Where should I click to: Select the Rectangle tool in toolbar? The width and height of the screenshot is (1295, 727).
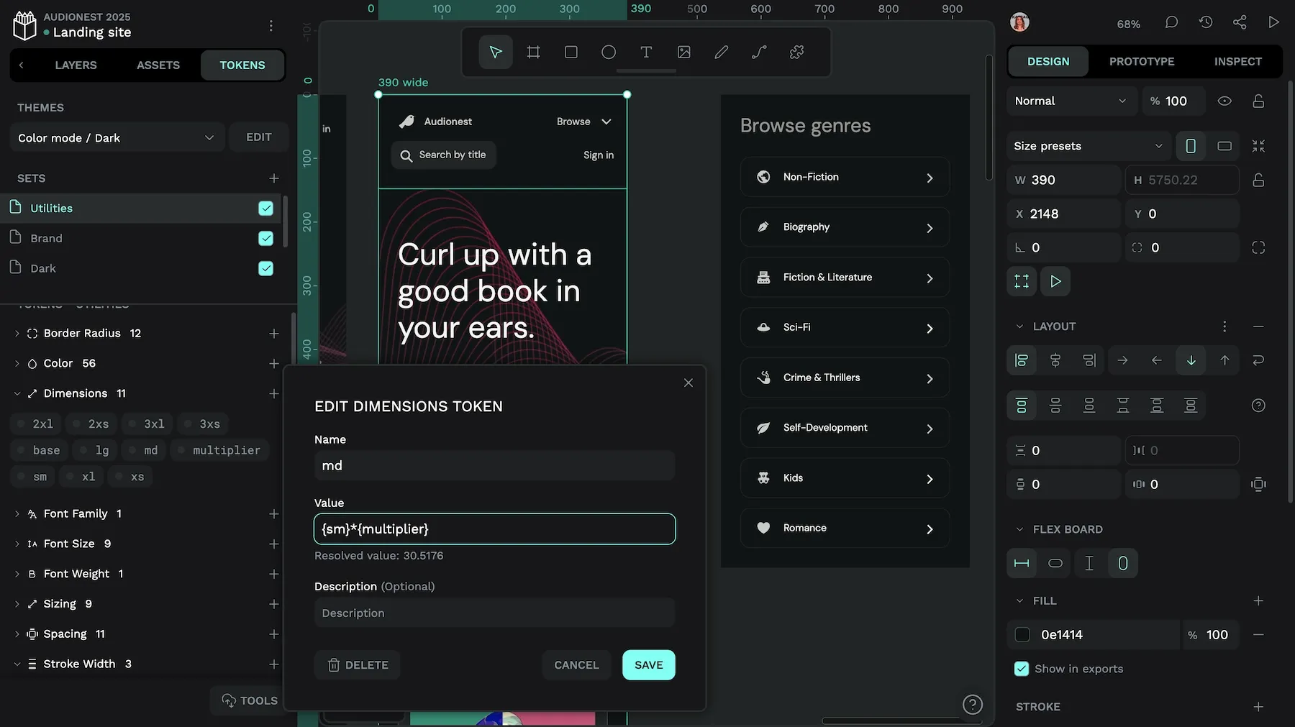point(571,52)
